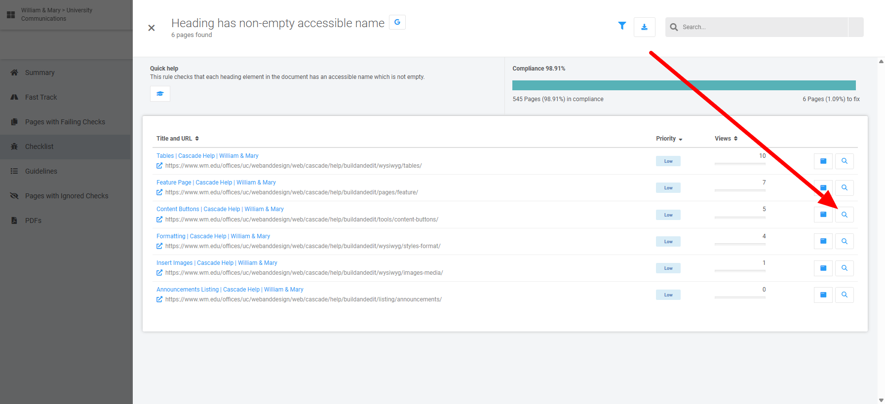Open the Quick help graduation cap button

pos(160,94)
